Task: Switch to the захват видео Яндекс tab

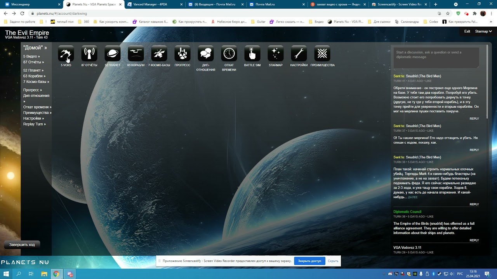Action: 339,4
